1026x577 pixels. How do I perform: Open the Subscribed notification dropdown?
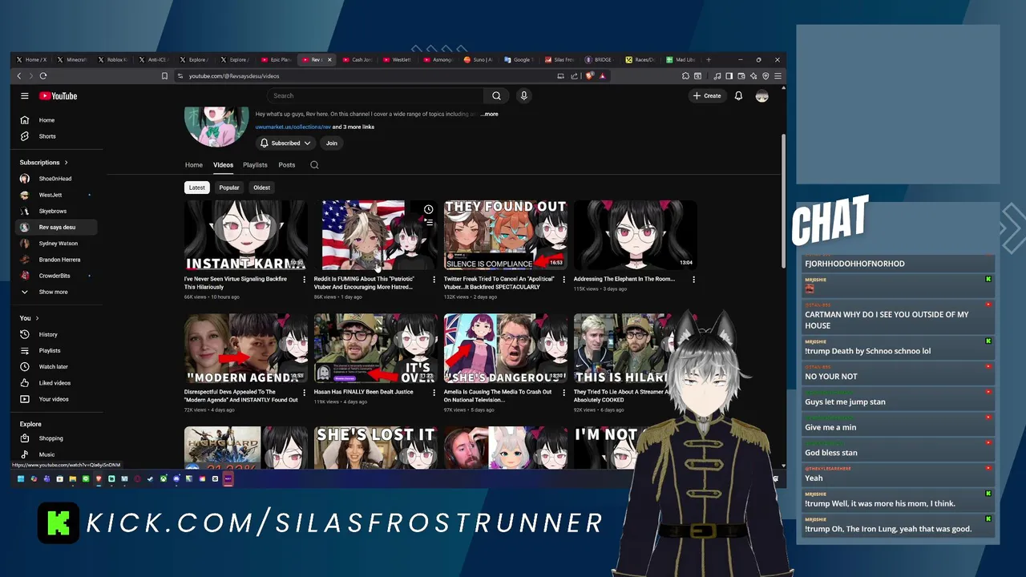click(x=285, y=143)
